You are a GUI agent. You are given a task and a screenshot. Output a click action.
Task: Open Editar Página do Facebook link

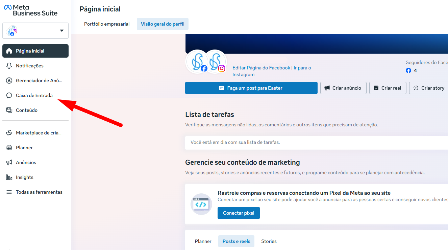(x=261, y=68)
